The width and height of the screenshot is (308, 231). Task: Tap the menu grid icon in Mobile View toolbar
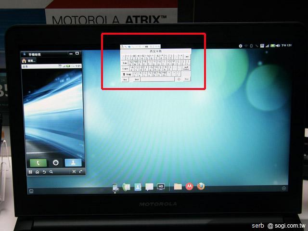30,172
